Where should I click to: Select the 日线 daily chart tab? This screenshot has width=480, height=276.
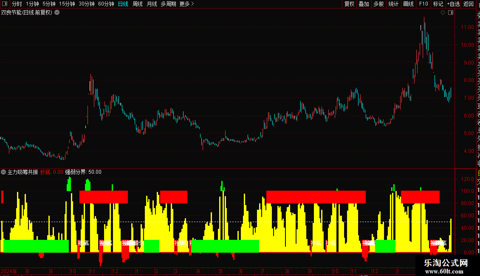coord(123,4)
